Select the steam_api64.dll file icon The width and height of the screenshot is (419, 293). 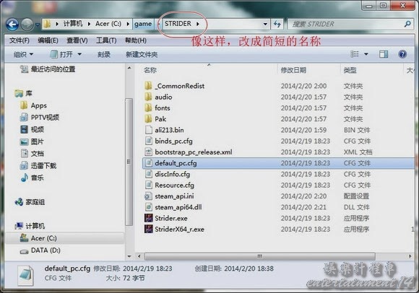click(x=148, y=207)
